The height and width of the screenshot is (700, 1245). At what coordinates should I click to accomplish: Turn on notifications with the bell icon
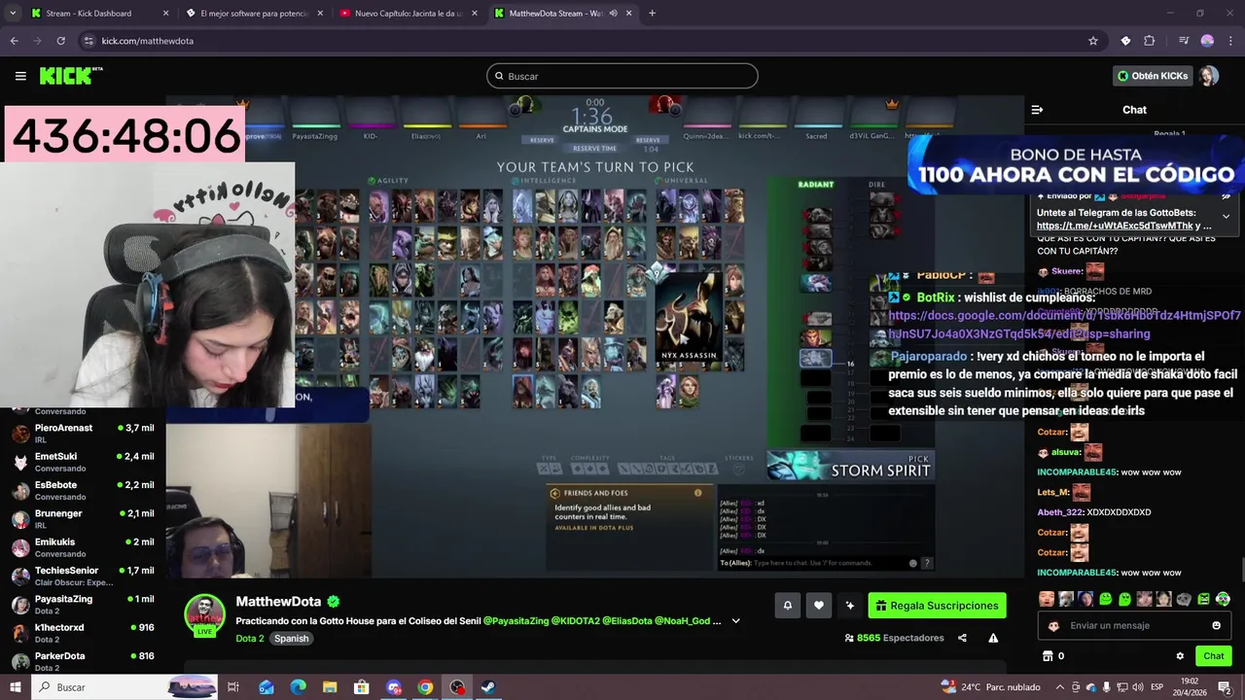point(788,606)
